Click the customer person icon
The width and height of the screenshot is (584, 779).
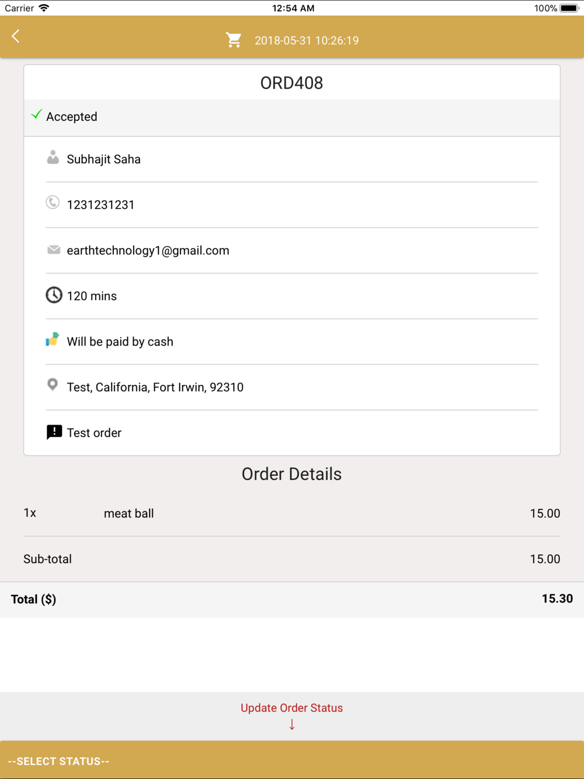click(53, 158)
